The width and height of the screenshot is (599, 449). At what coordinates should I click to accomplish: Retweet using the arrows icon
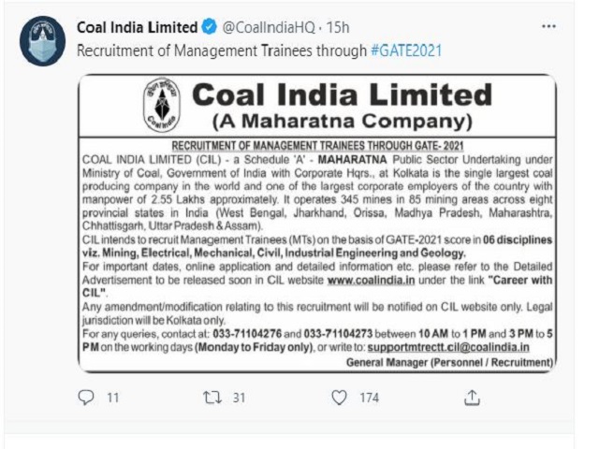click(212, 398)
